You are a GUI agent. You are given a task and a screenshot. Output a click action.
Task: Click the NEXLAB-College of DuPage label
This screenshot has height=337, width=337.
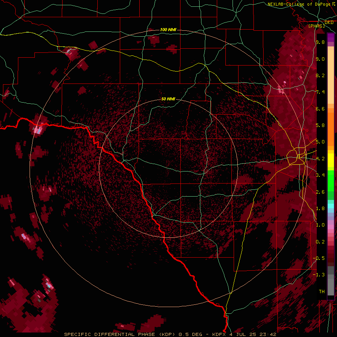[x=299, y=4]
